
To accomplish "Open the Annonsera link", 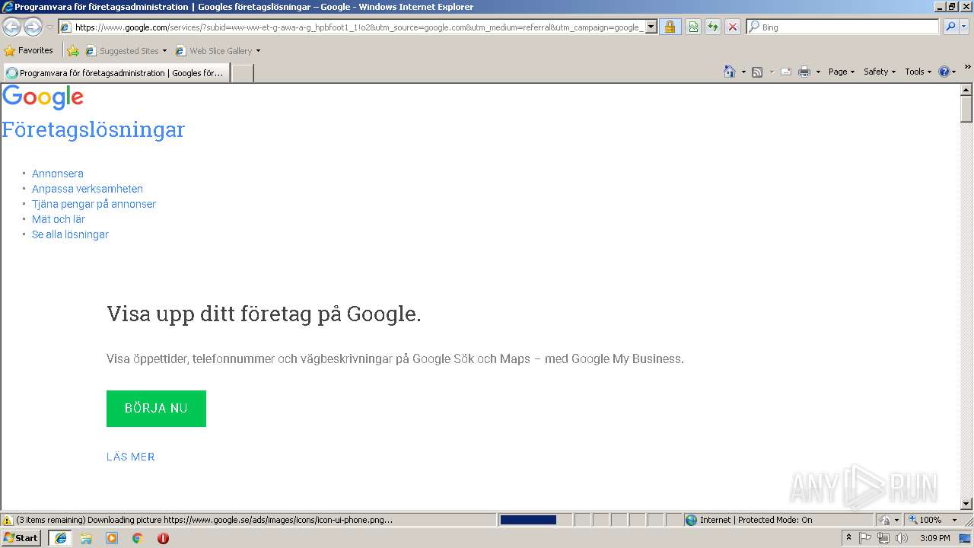I will tap(58, 174).
